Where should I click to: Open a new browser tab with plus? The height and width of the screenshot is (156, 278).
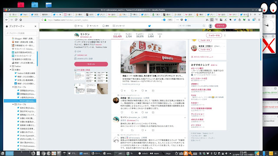tap(255, 14)
